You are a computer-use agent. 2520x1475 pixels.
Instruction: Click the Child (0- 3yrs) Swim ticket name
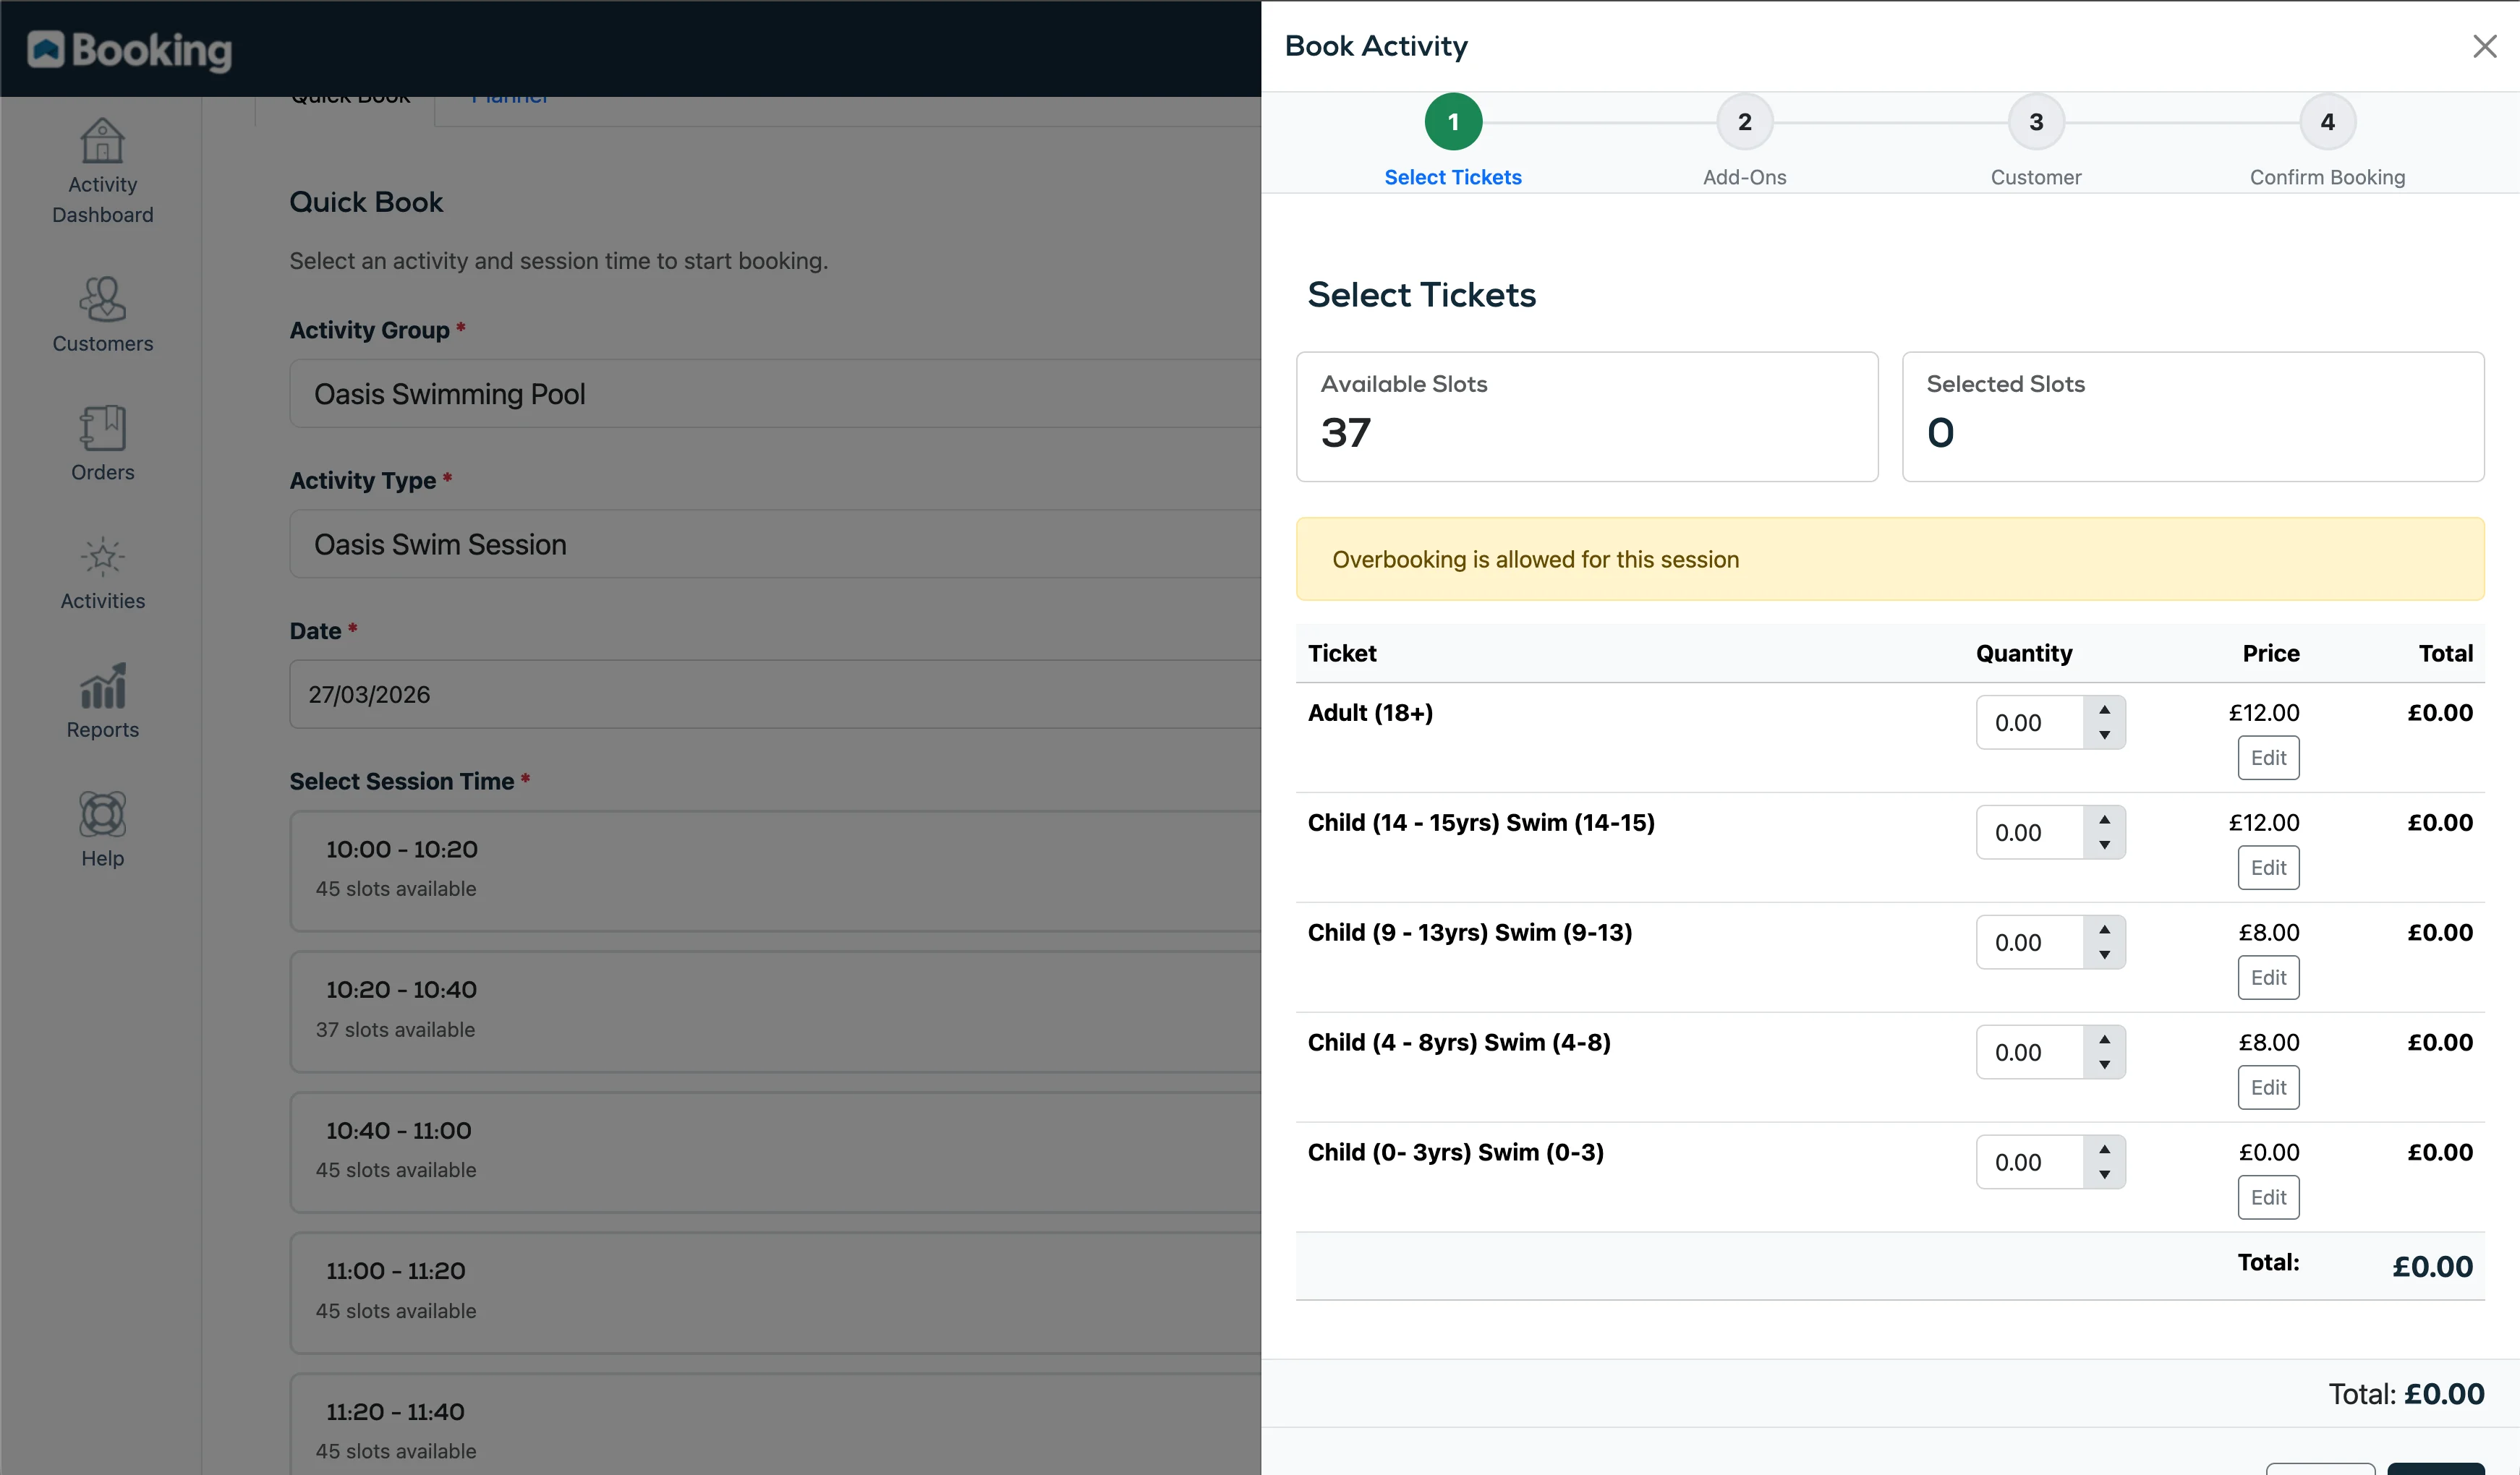(1455, 1153)
